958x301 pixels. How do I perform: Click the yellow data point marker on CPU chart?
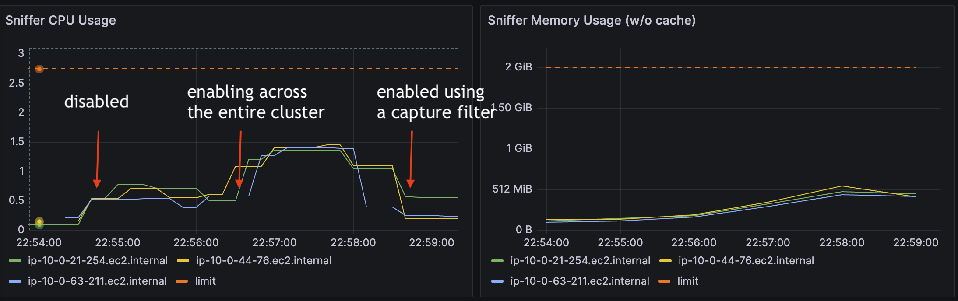[x=39, y=221]
